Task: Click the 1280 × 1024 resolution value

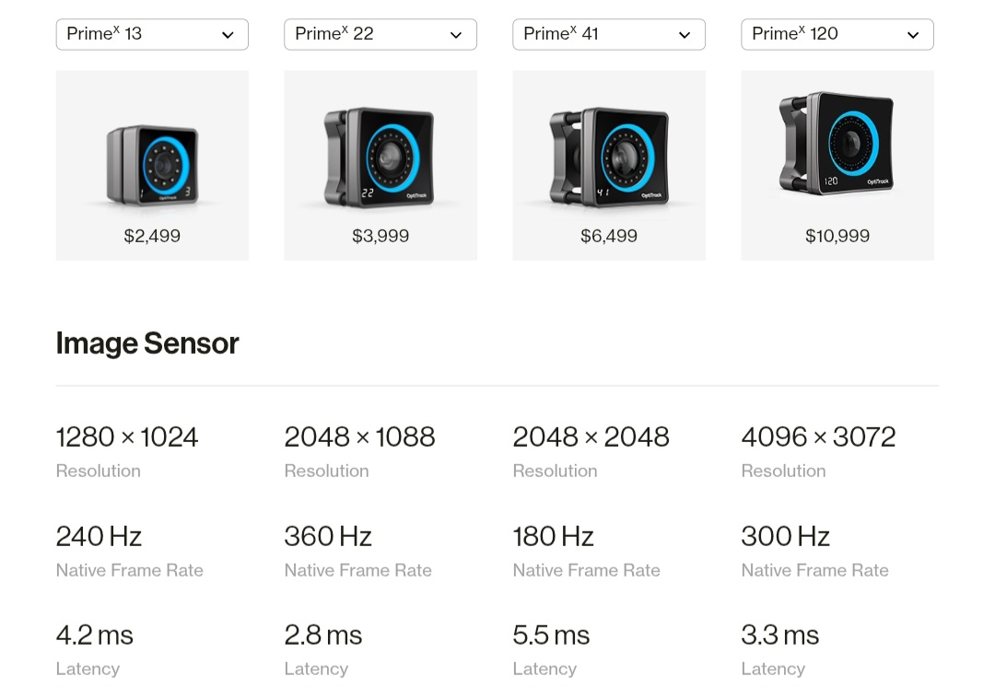Action: click(127, 437)
